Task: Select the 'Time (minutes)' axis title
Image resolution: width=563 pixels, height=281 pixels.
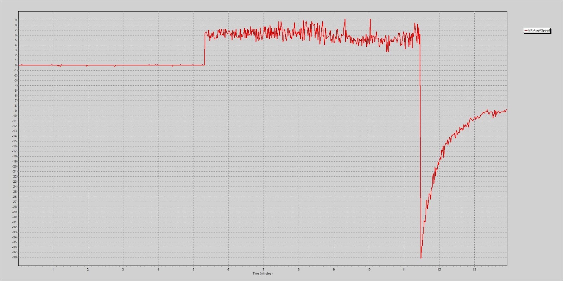Action: point(262,273)
